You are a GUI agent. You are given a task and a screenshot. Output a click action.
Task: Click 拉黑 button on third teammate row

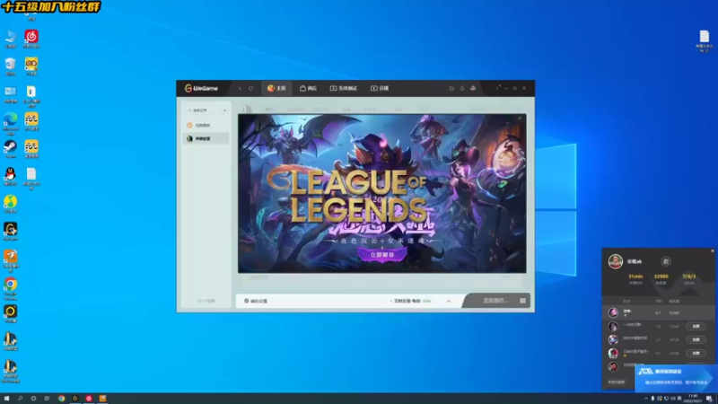[696, 339]
